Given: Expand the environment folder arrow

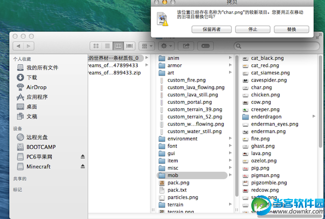Looking at the screenshot, I should coord(230,138).
